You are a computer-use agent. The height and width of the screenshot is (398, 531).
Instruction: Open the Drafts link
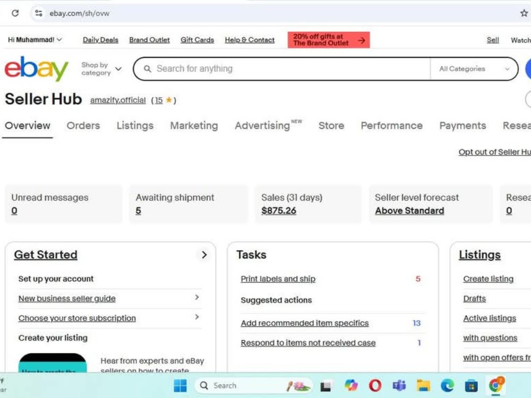click(x=474, y=298)
